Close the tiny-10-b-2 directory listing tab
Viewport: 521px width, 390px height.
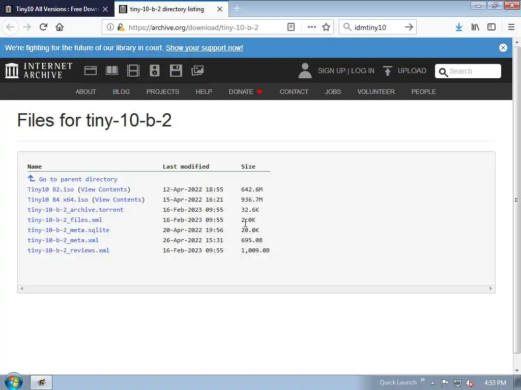[220, 9]
